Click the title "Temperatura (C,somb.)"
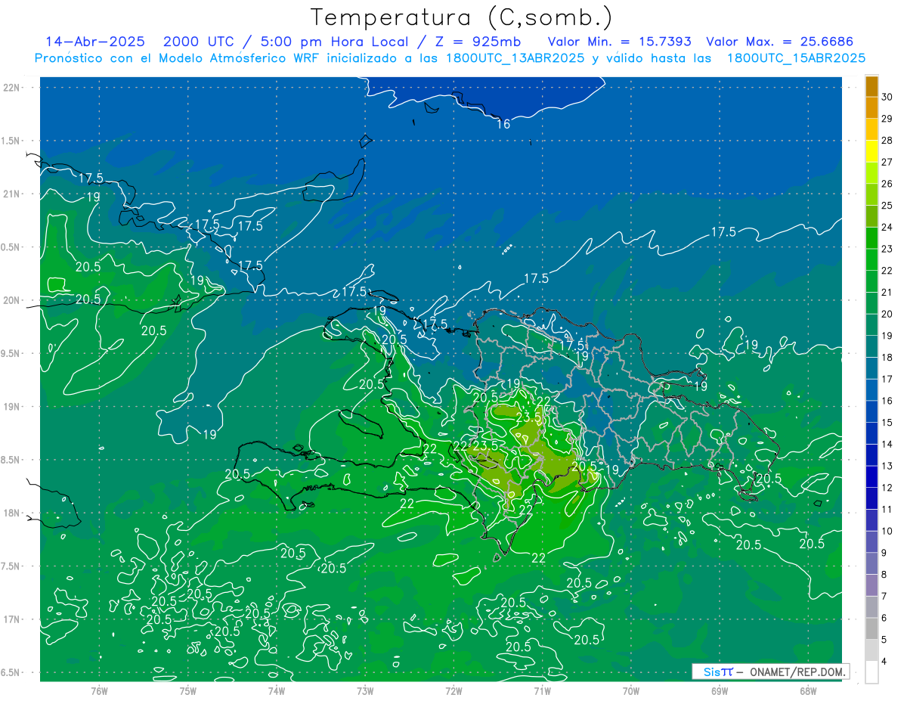This screenshot has width=907, height=701. pyautogui.click(x=461, y=17)
